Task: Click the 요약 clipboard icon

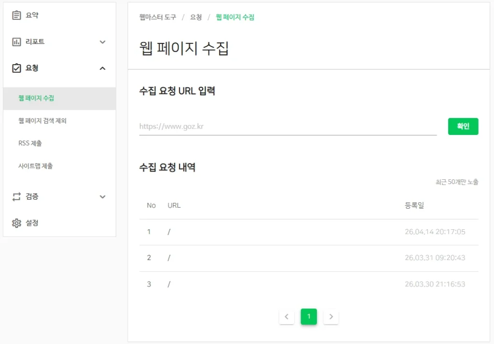Action: pos(17,15)
